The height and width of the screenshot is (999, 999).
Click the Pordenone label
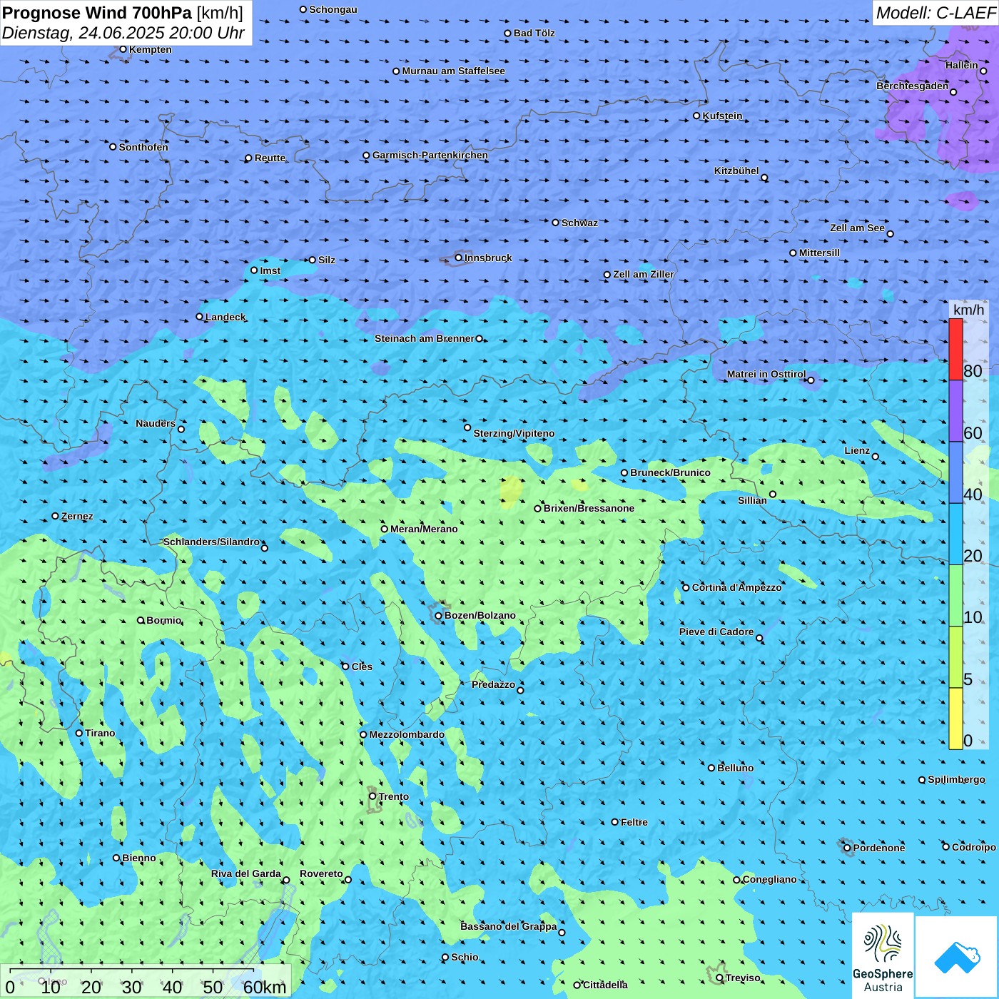[879, 848]
